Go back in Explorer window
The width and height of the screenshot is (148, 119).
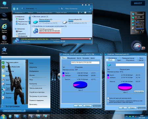tap(14, 9)
